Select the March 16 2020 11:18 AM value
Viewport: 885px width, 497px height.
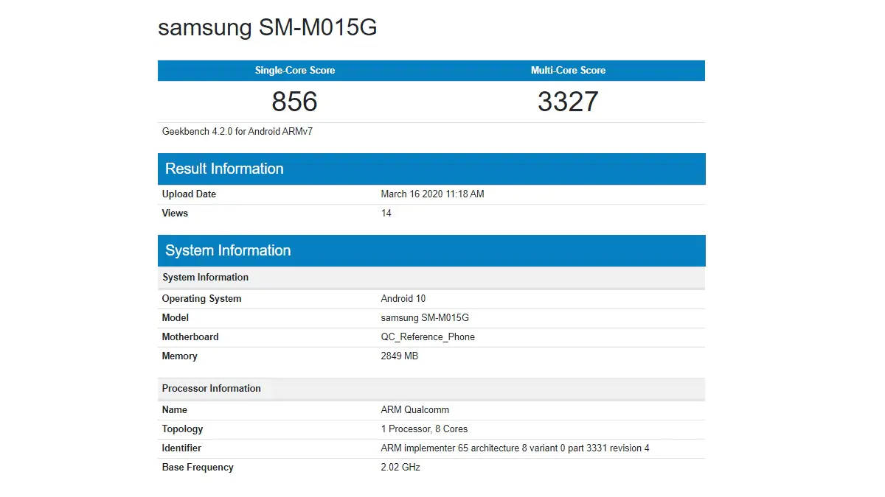432,194
